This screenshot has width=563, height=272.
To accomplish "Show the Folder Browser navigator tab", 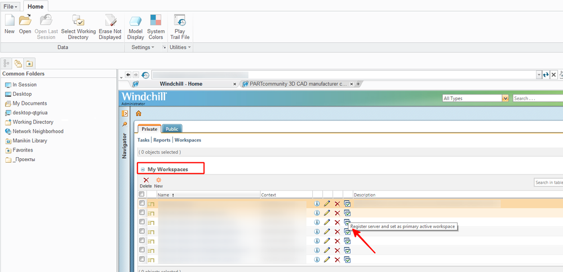I will pyautogui.click(x=18, y=64).
